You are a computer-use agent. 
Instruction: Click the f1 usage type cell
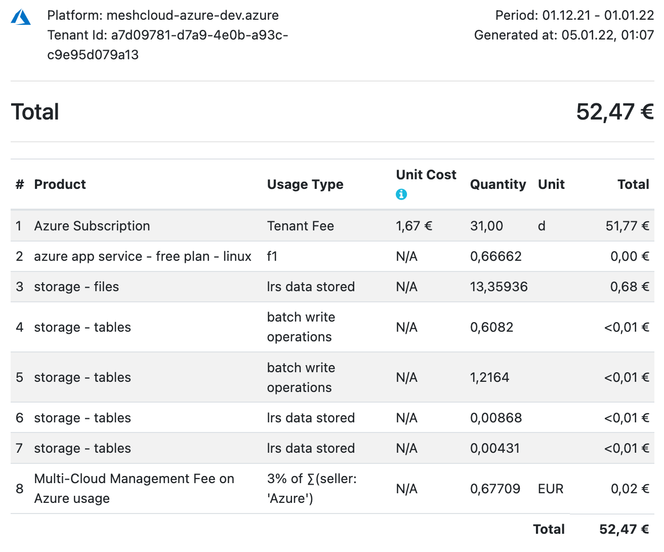[x=272, y=256]
